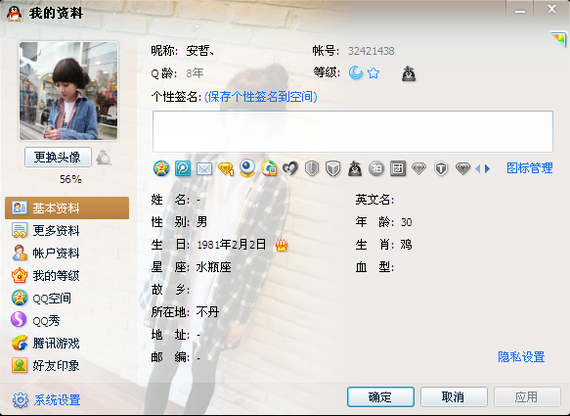Open the 腾讯游戏 sidebar item
Viewport: 570px width, 416px height.
pos(66,344)
